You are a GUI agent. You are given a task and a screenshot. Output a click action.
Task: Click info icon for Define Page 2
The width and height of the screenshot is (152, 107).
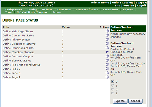click(x=107, y=69)
